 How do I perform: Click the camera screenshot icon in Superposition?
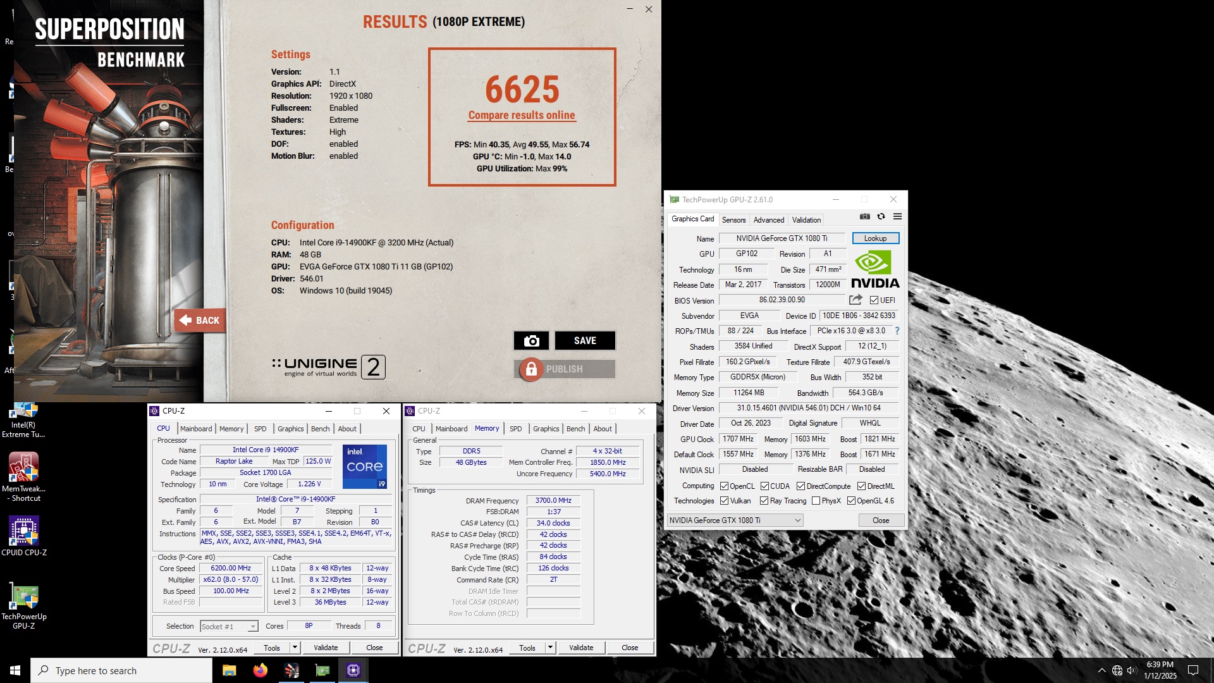[x=531, y=341]
